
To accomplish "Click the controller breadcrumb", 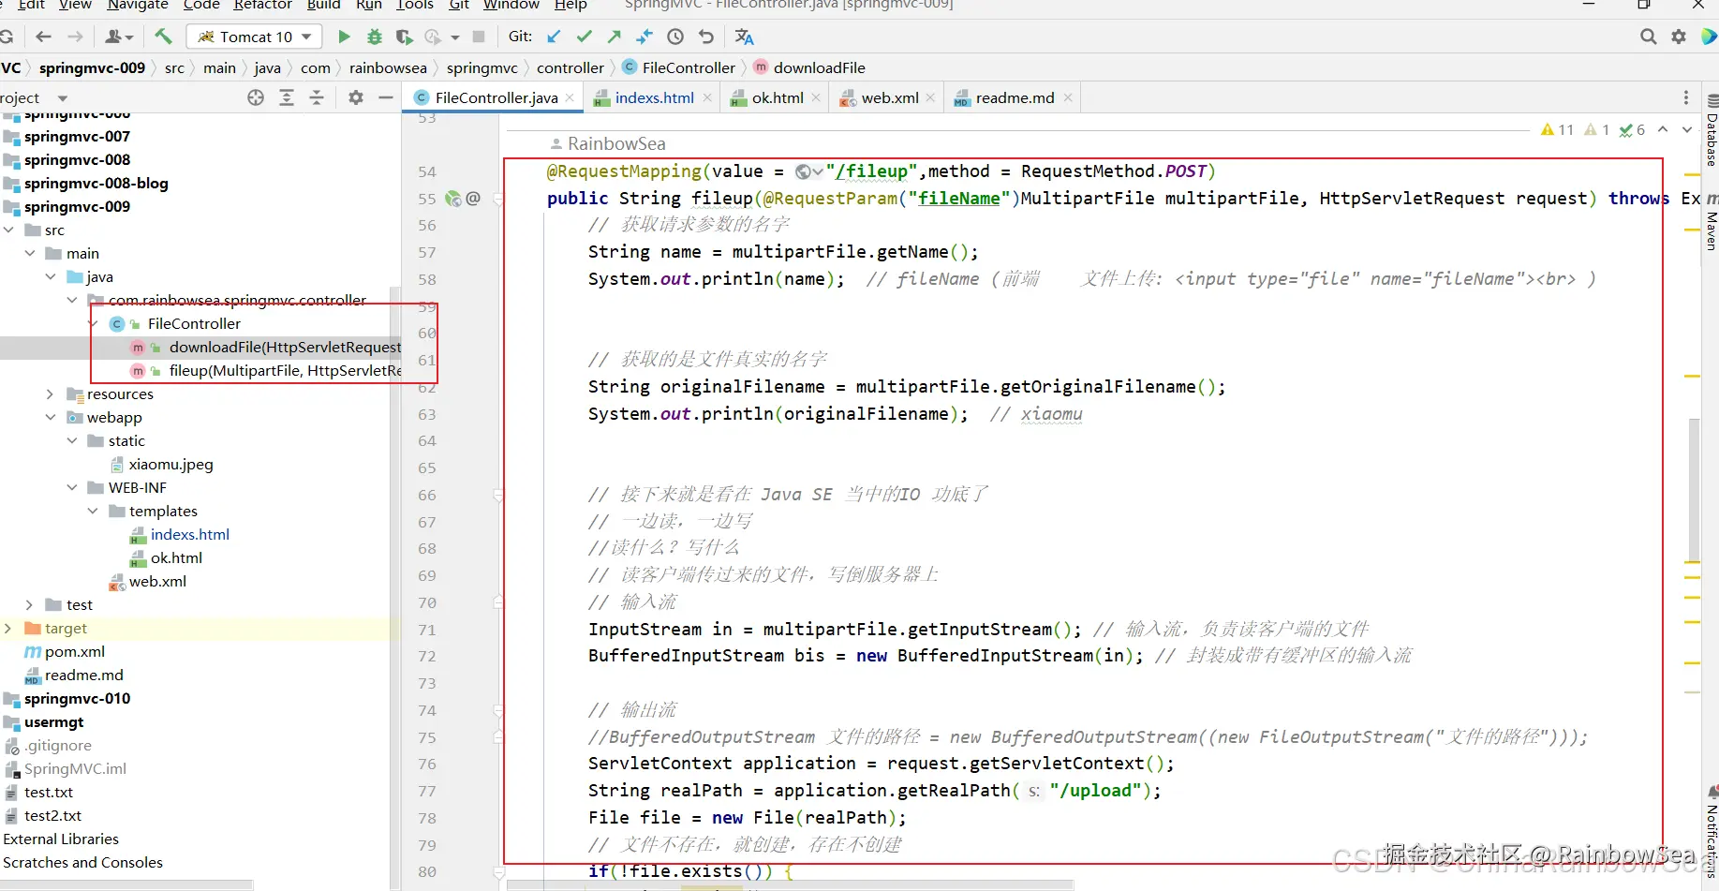I will click(x=570, y=67).
